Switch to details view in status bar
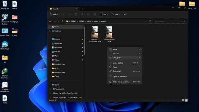Image resolution: width=199 pixels, height=112 pixels. (x=183, y=100)
